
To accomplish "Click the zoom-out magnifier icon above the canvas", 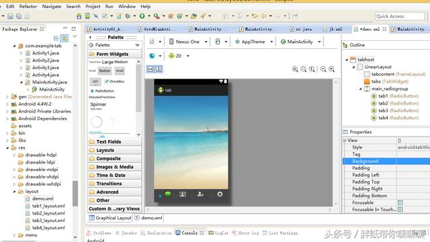I will [x=323, y=69].
